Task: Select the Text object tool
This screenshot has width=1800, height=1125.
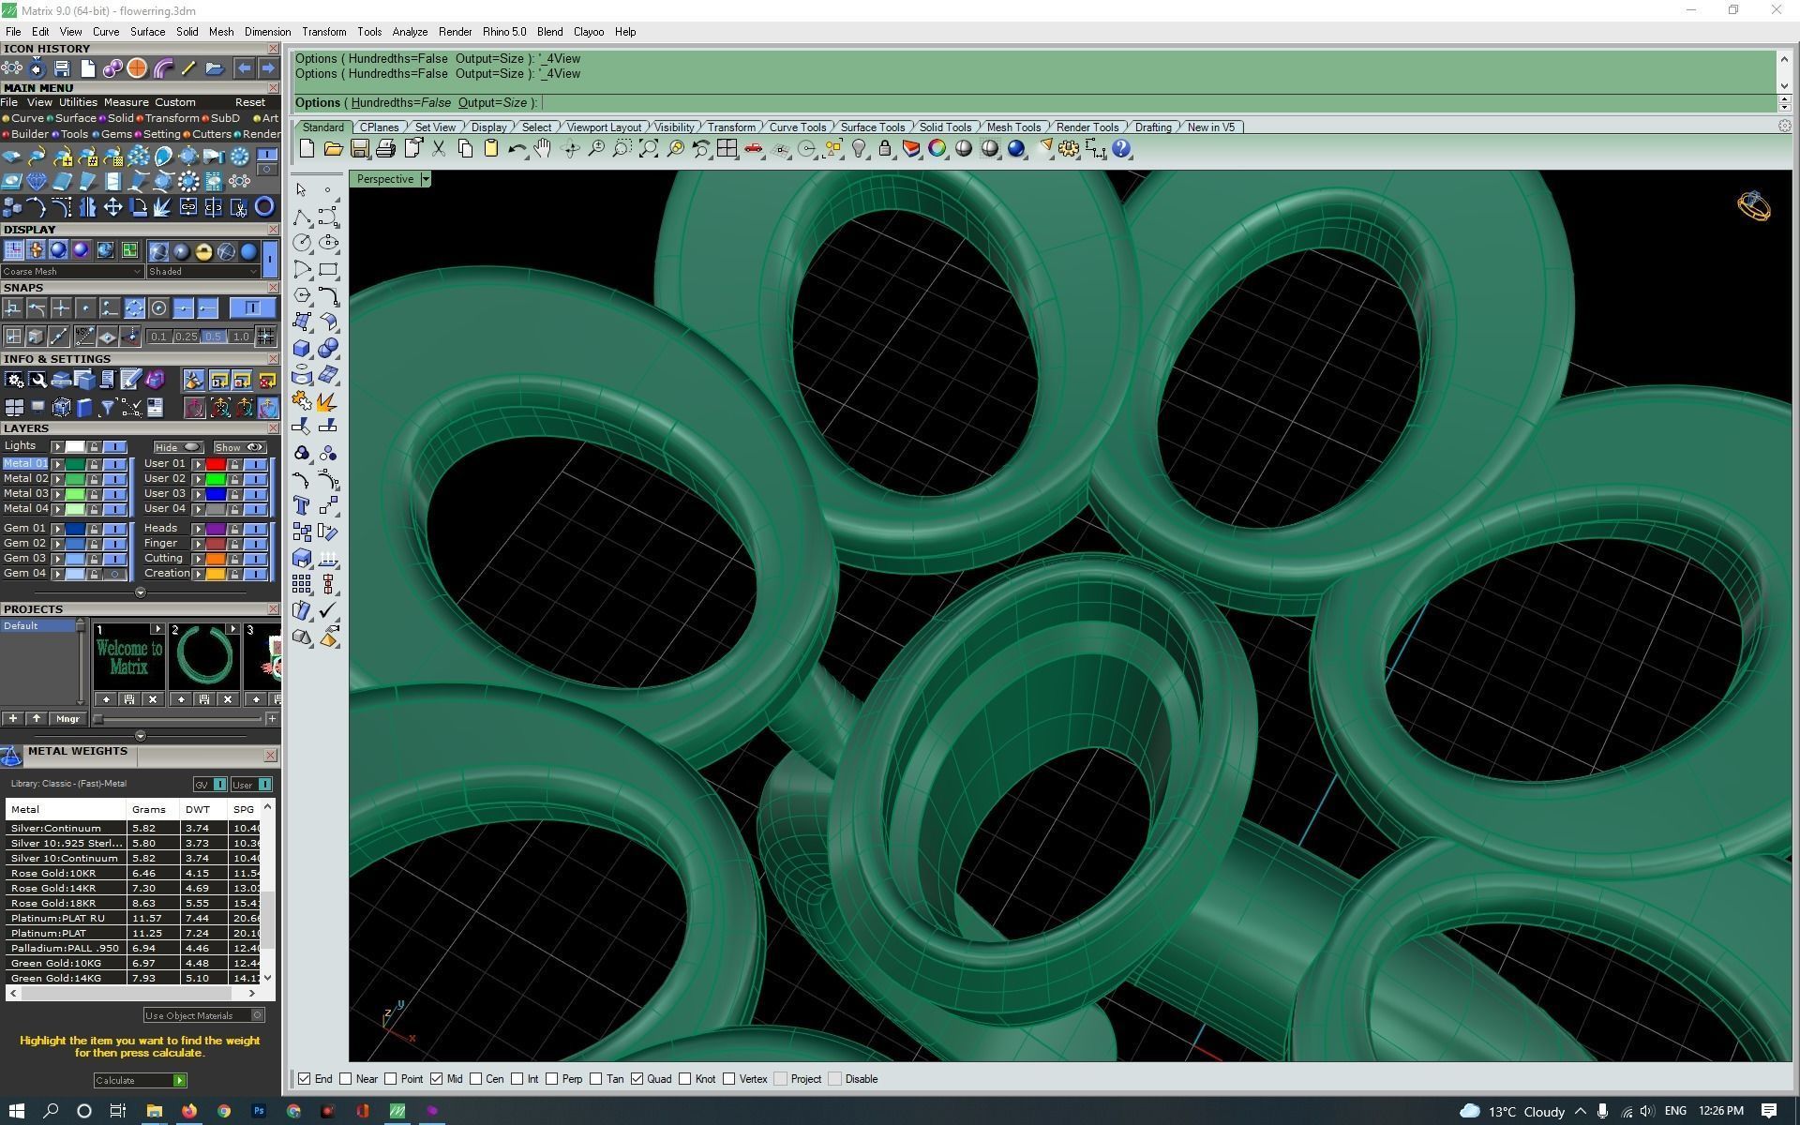Action: (302, 506)
